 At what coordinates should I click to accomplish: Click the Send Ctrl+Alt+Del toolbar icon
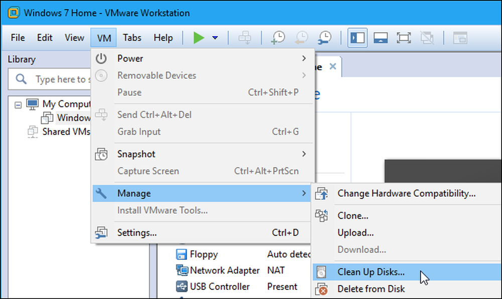pos(245,38)
